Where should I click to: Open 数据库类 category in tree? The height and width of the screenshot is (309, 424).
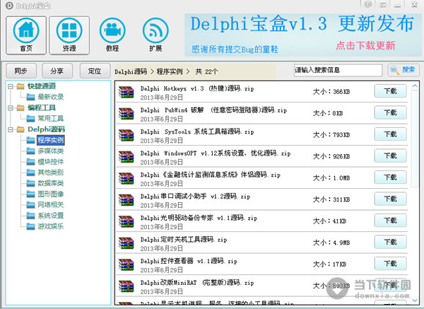click(x=51, y=183)
